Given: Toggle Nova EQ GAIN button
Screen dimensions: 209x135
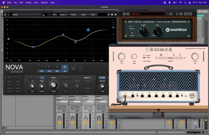Looking at the screenshot, I should click(x=102, y=78).
